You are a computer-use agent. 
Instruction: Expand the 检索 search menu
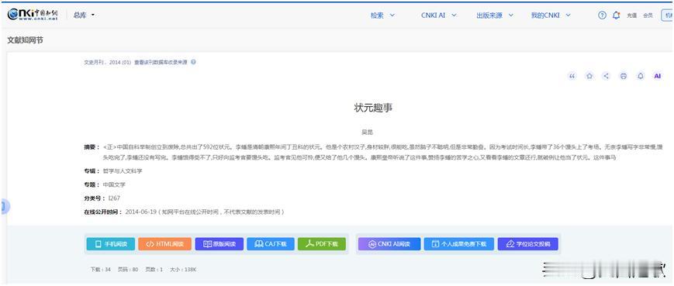[382, 15]
